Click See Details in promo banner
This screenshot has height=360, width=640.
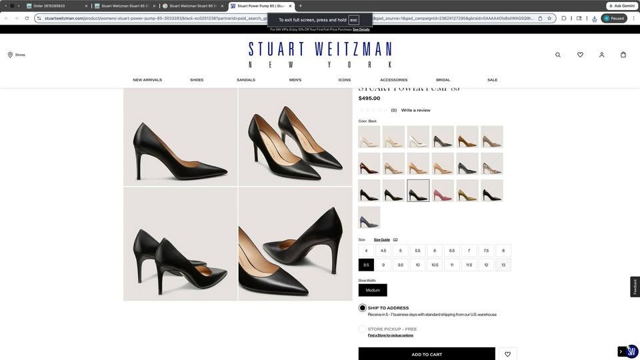(361, 29)
